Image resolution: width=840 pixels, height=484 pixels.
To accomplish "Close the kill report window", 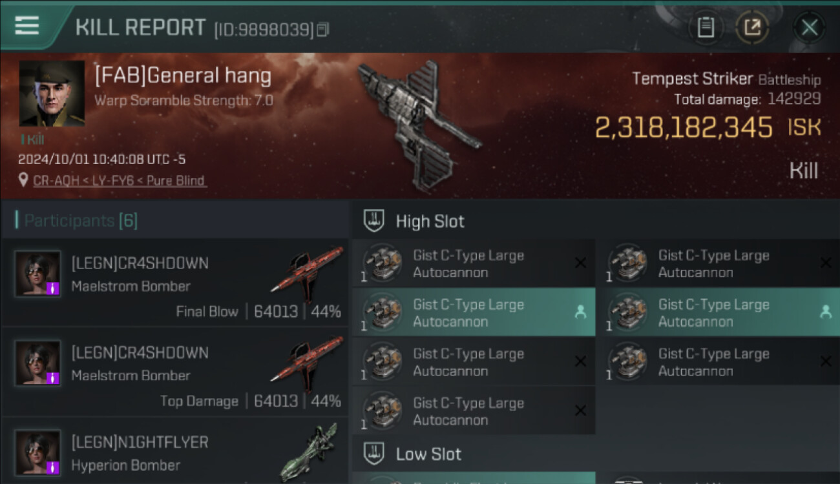I will [x=809, y=28].
